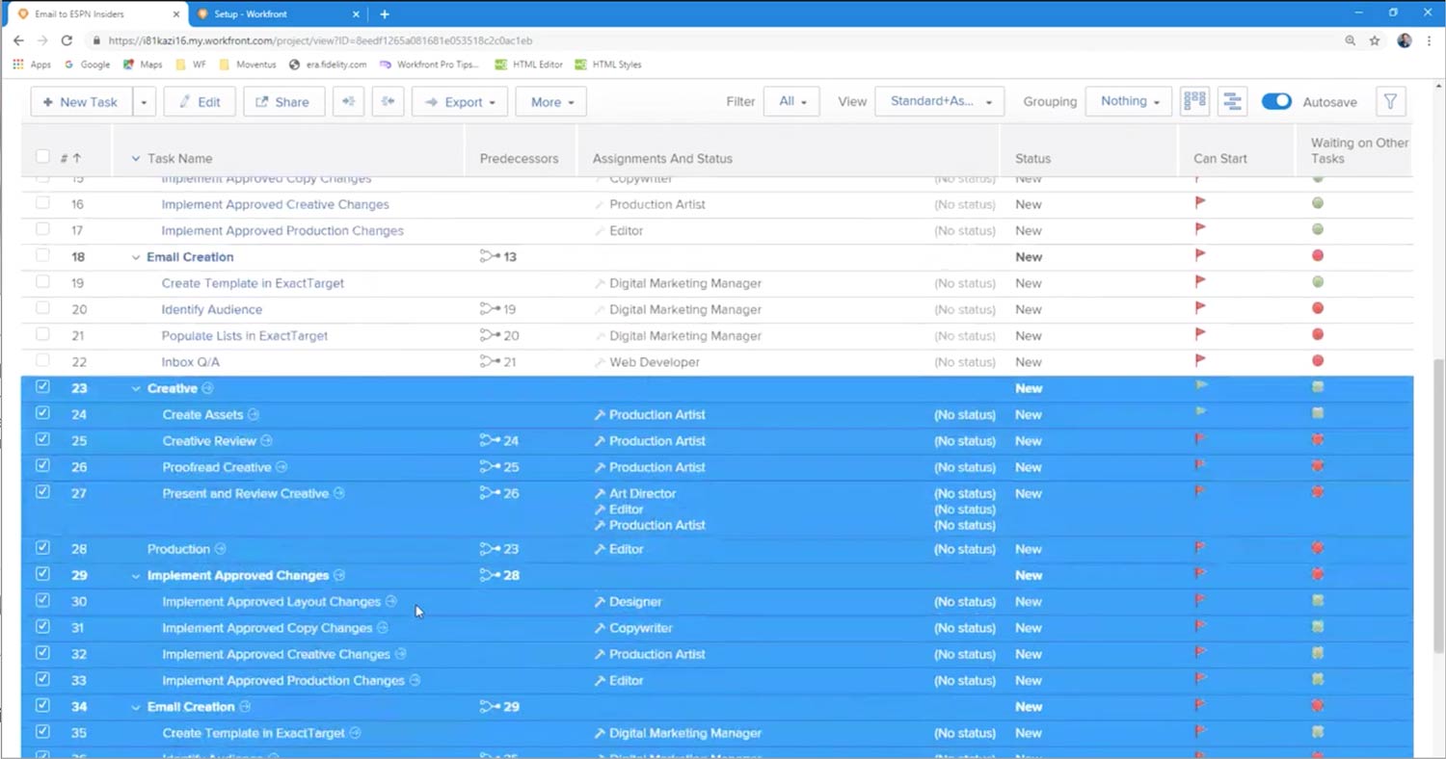This screenshot has width=1446, height=759.
Task: Click the indent task icon in toolbar
Action: 348,101
